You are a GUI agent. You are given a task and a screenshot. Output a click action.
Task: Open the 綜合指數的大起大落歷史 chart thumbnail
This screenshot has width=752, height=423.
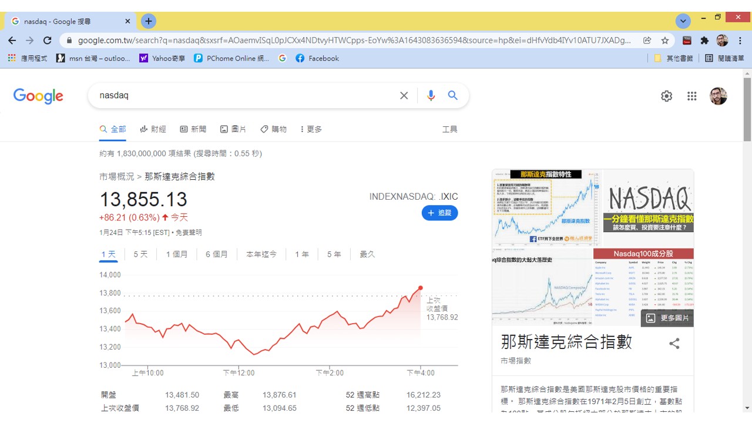point(542,287)
